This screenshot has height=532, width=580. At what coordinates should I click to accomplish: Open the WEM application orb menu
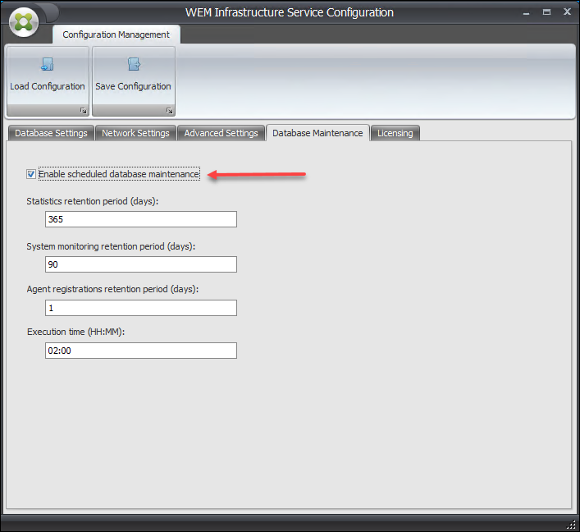(24, 22)
